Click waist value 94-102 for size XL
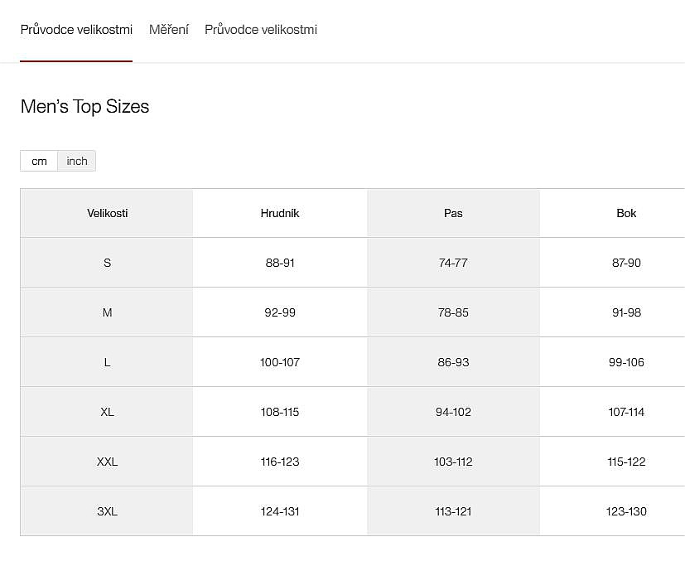The width and height of the screenshot is (685, 566). (453, 412)
